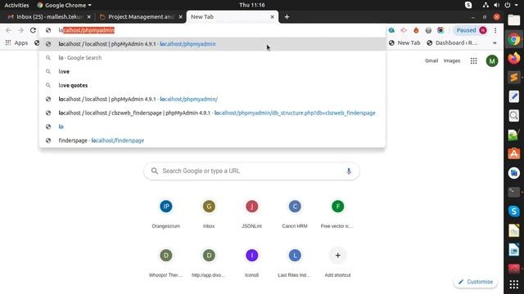Open the Free vector ic... shortcut tile
524x294 pixels.
[x=337, y=213]
